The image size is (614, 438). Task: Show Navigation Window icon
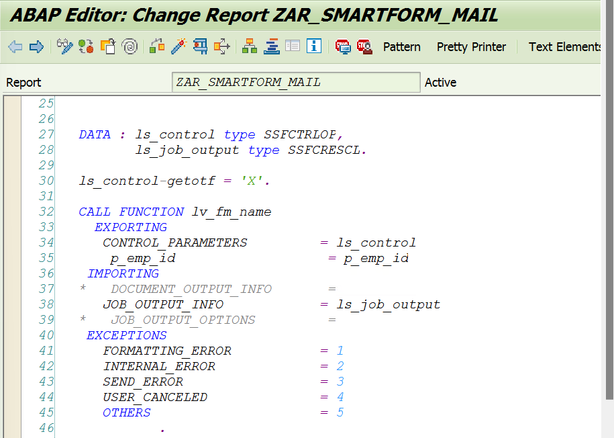(271, 46)
